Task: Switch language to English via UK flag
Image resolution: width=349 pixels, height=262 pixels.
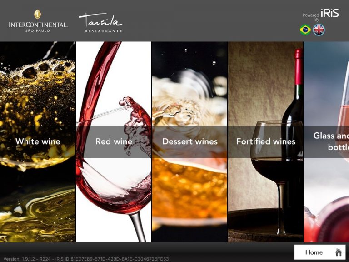Action: coord(319,30)
